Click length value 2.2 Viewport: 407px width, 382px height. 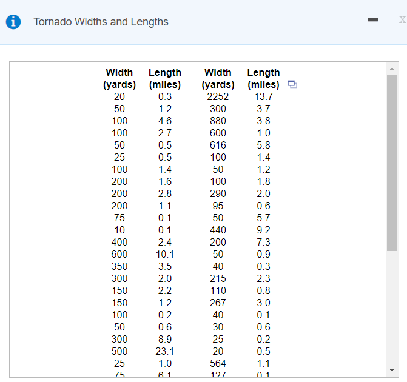pos(165,291)
